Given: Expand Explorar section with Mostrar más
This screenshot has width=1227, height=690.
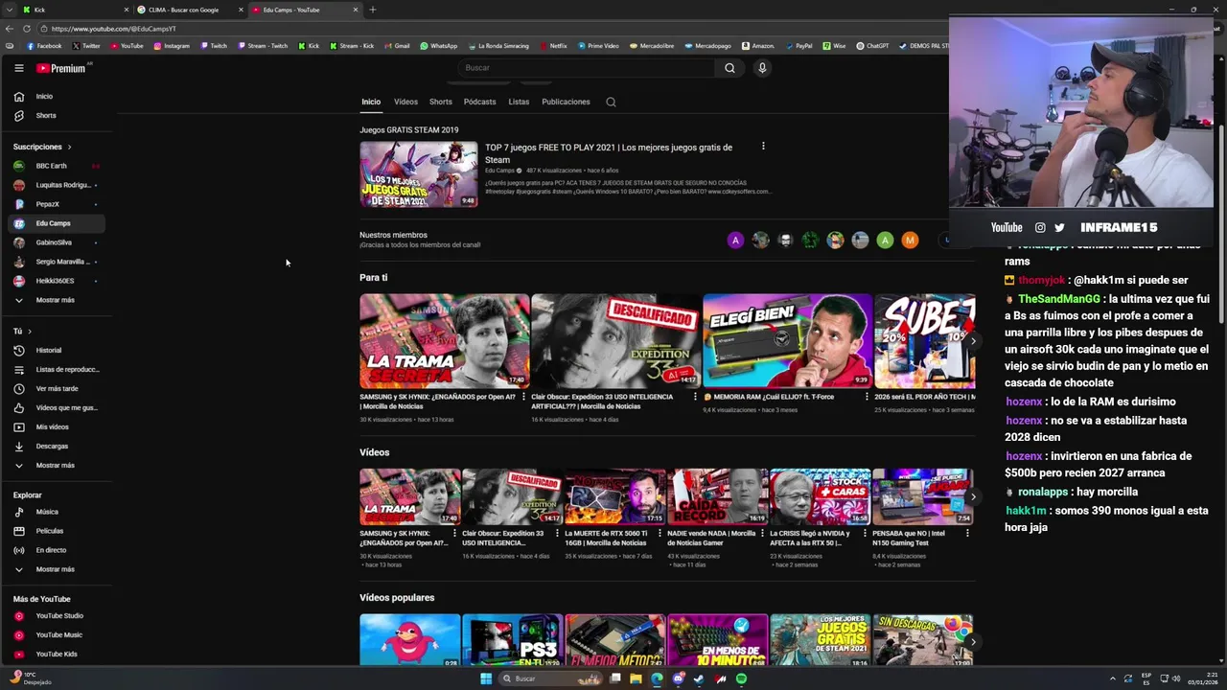Looking at the screenshot, I should [x=57, y=569].
